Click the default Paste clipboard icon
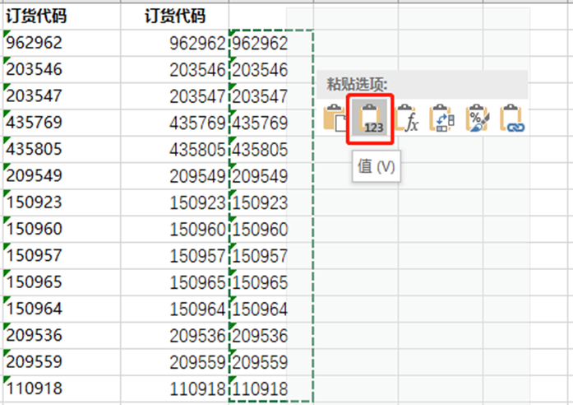This screenshot has height=405, width=573. pyautogui.click(x=335, y=119)
